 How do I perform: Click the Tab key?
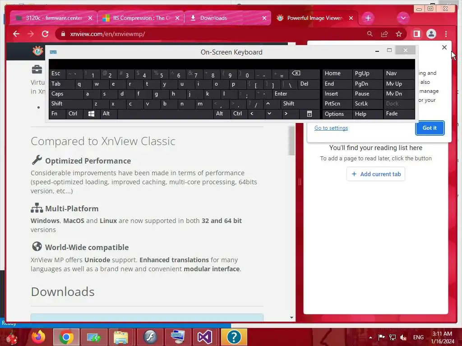[61, 84]
